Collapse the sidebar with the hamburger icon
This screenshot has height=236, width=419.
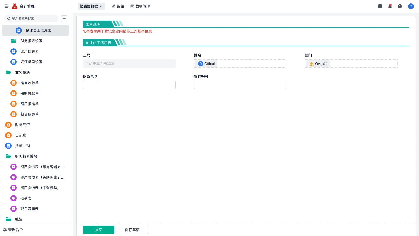pyautogui.click(x=7, y=6)
